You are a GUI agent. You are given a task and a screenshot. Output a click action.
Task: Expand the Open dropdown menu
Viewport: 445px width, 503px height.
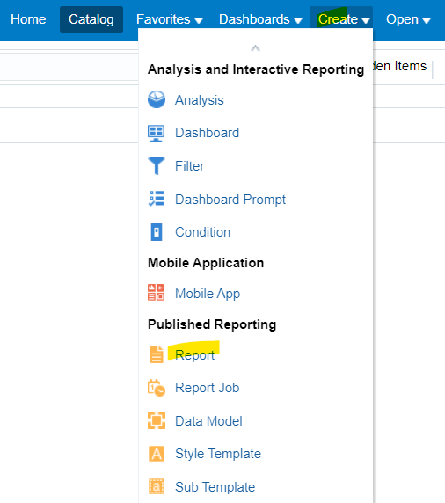[x=408, y=19]
